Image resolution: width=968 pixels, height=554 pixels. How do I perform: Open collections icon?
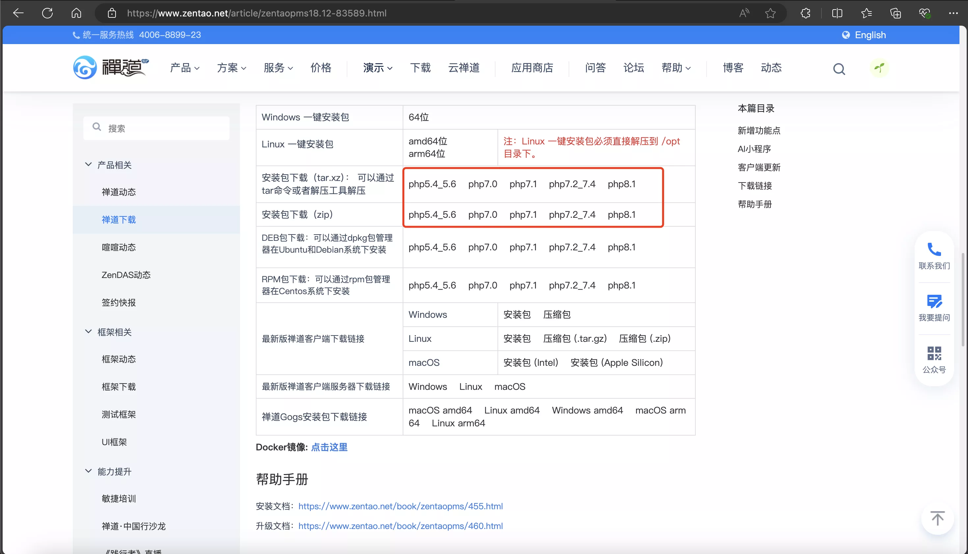[x=896, y=13]
